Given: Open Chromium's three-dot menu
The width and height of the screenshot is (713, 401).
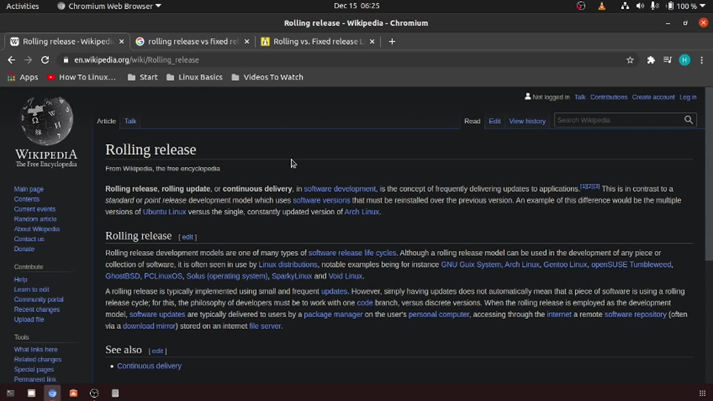Looking at the screenshot, I should click(702, 60).
